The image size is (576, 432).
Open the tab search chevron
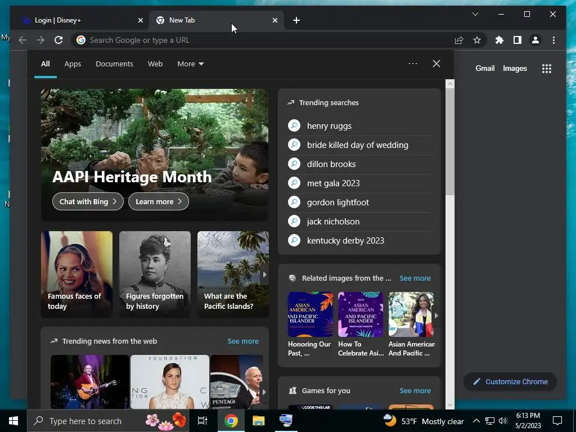point(475,14)
